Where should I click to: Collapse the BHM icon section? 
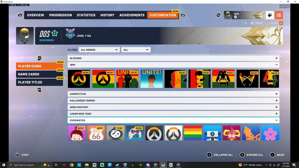[x=174, y=65]
